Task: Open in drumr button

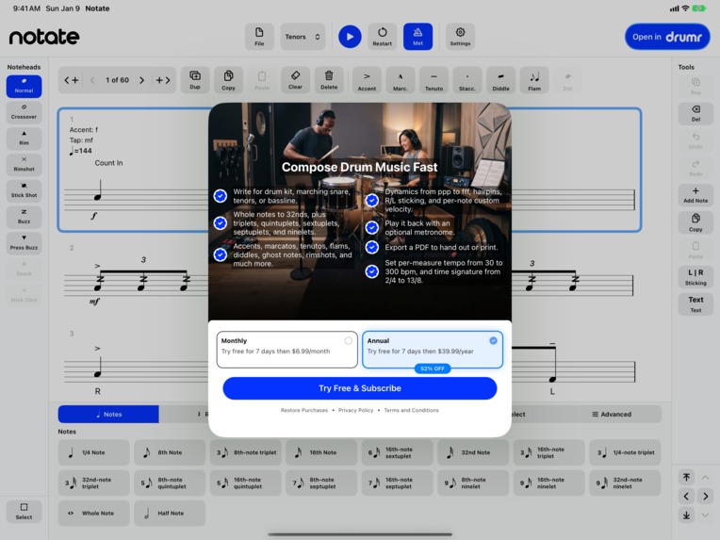Action: click(x=667, y=37)
